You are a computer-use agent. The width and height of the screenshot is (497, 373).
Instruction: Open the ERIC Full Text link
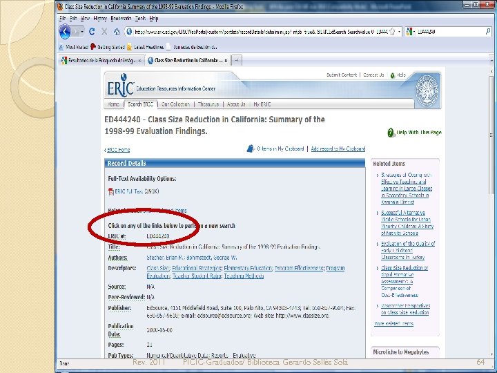tap(128, 191)
